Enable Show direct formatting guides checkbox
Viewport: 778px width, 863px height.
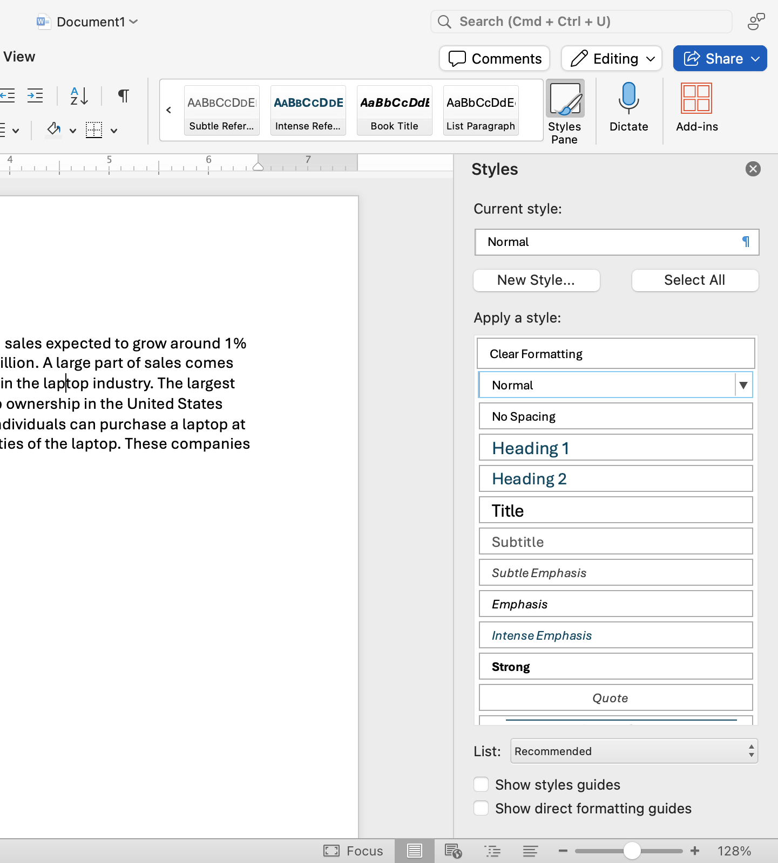click(481, 808)
